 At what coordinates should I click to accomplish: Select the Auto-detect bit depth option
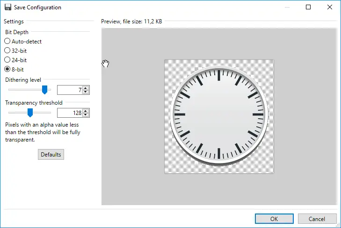coord(7,41)
